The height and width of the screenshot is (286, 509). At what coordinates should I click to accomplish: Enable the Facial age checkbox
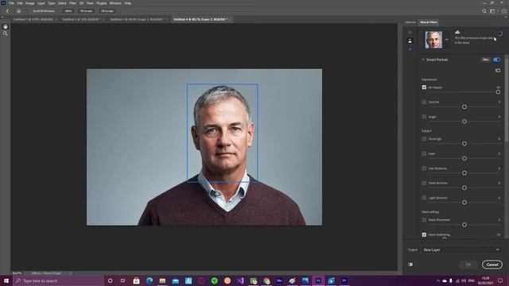[x=424, y=139]
